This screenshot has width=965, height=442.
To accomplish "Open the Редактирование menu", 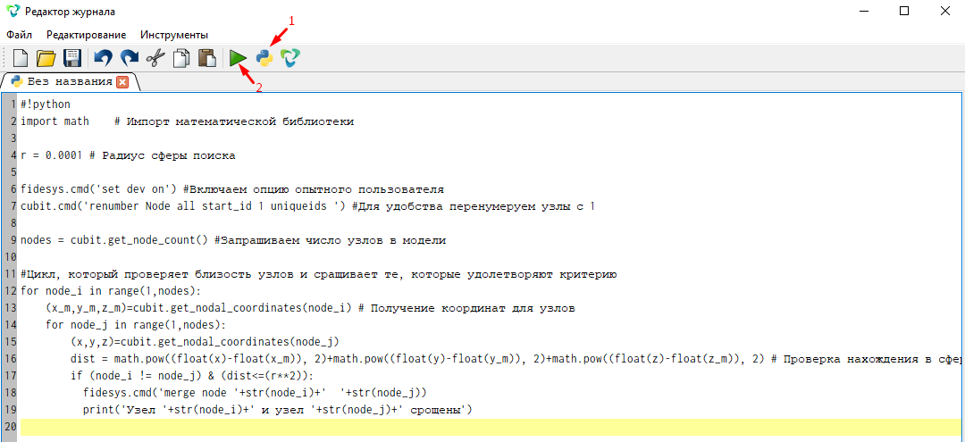I will [x=86, y=35].
